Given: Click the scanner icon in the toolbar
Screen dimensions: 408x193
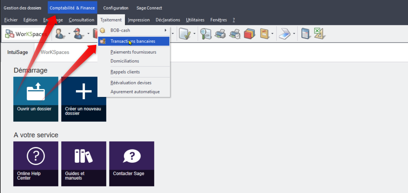Looking at the screenshot, I should tap(285, 34).
